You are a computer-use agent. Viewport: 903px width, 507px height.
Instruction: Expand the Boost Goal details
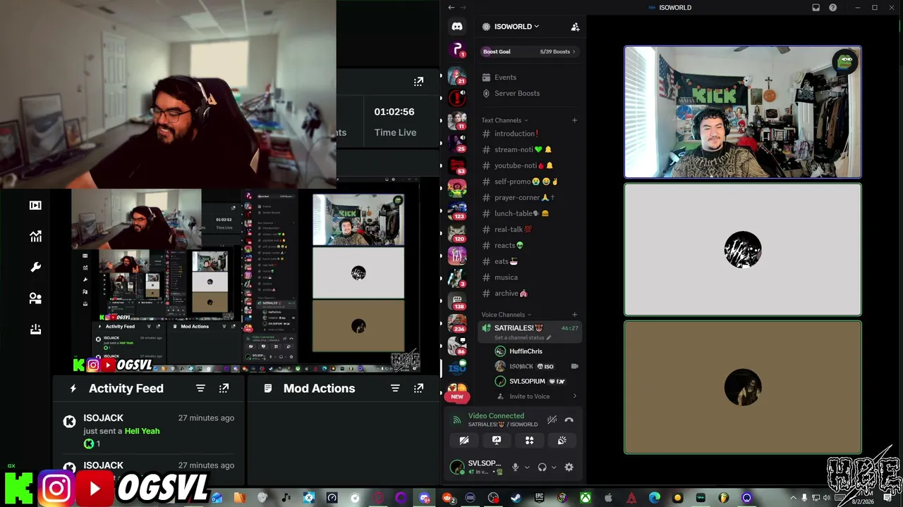pyautogui.click(x=529, y=51)
